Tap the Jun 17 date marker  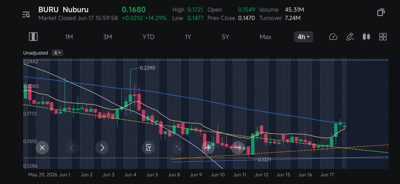[327, 175]
